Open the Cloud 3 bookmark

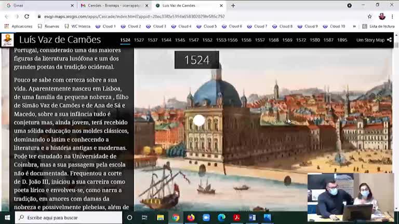(x=156, y=26)
